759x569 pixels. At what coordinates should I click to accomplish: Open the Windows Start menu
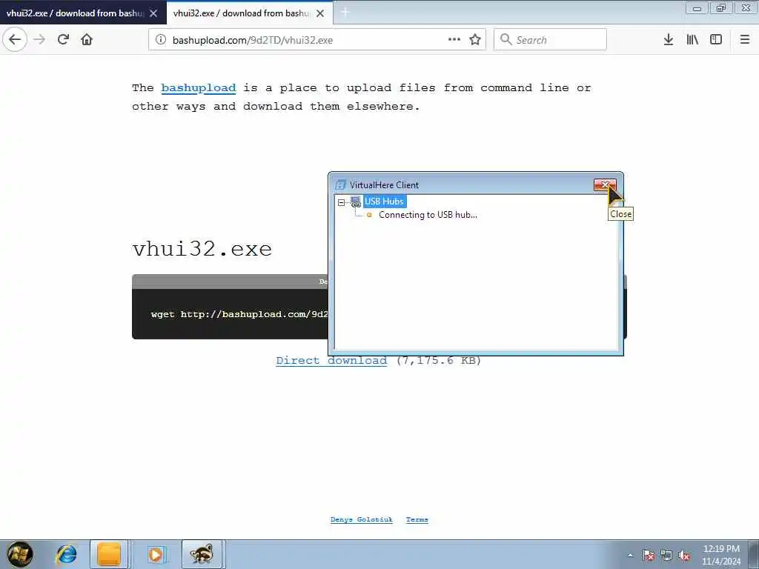click(20, 554)
